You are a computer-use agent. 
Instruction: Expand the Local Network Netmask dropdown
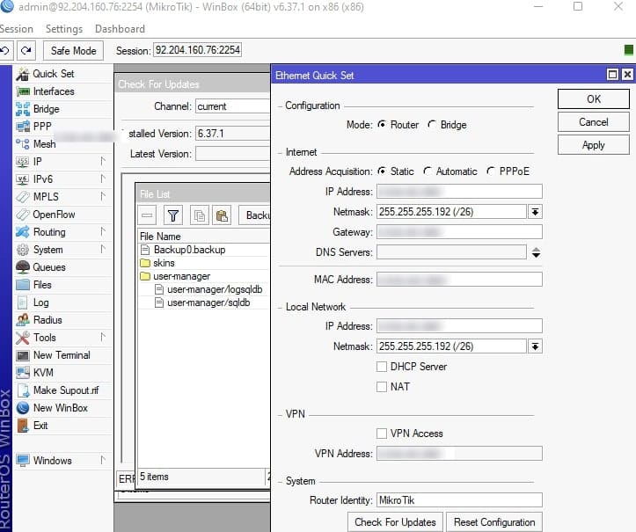pos(535,346)
